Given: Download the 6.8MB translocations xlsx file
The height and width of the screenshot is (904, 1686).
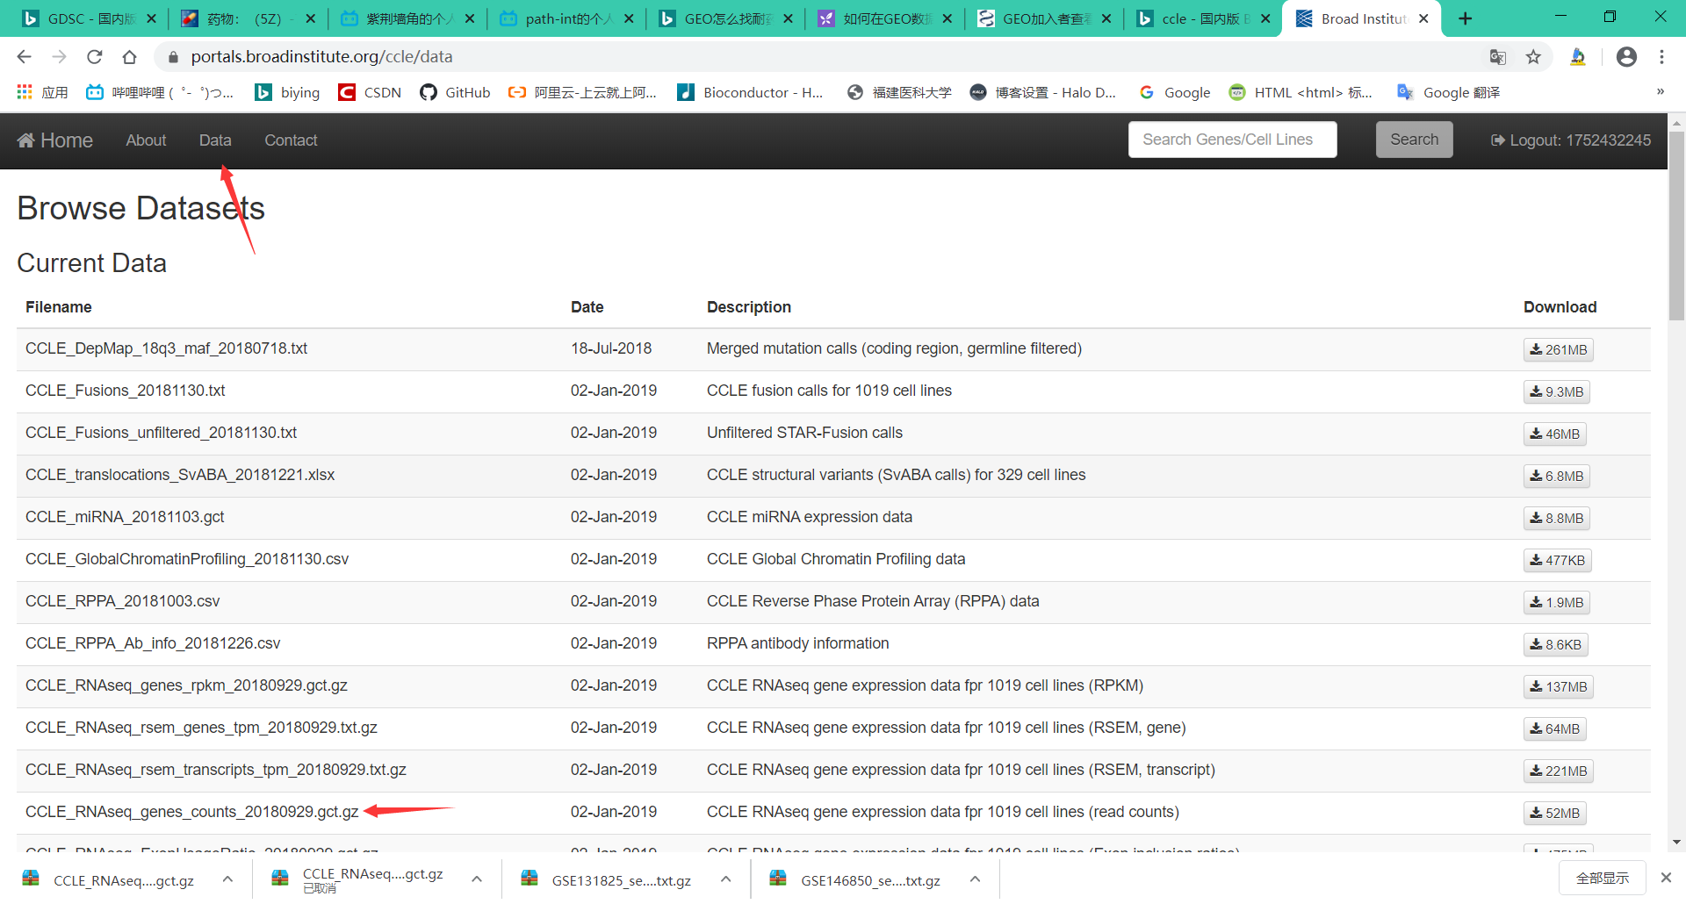Looking at the screenshot, I should [x=1556, y=476].
